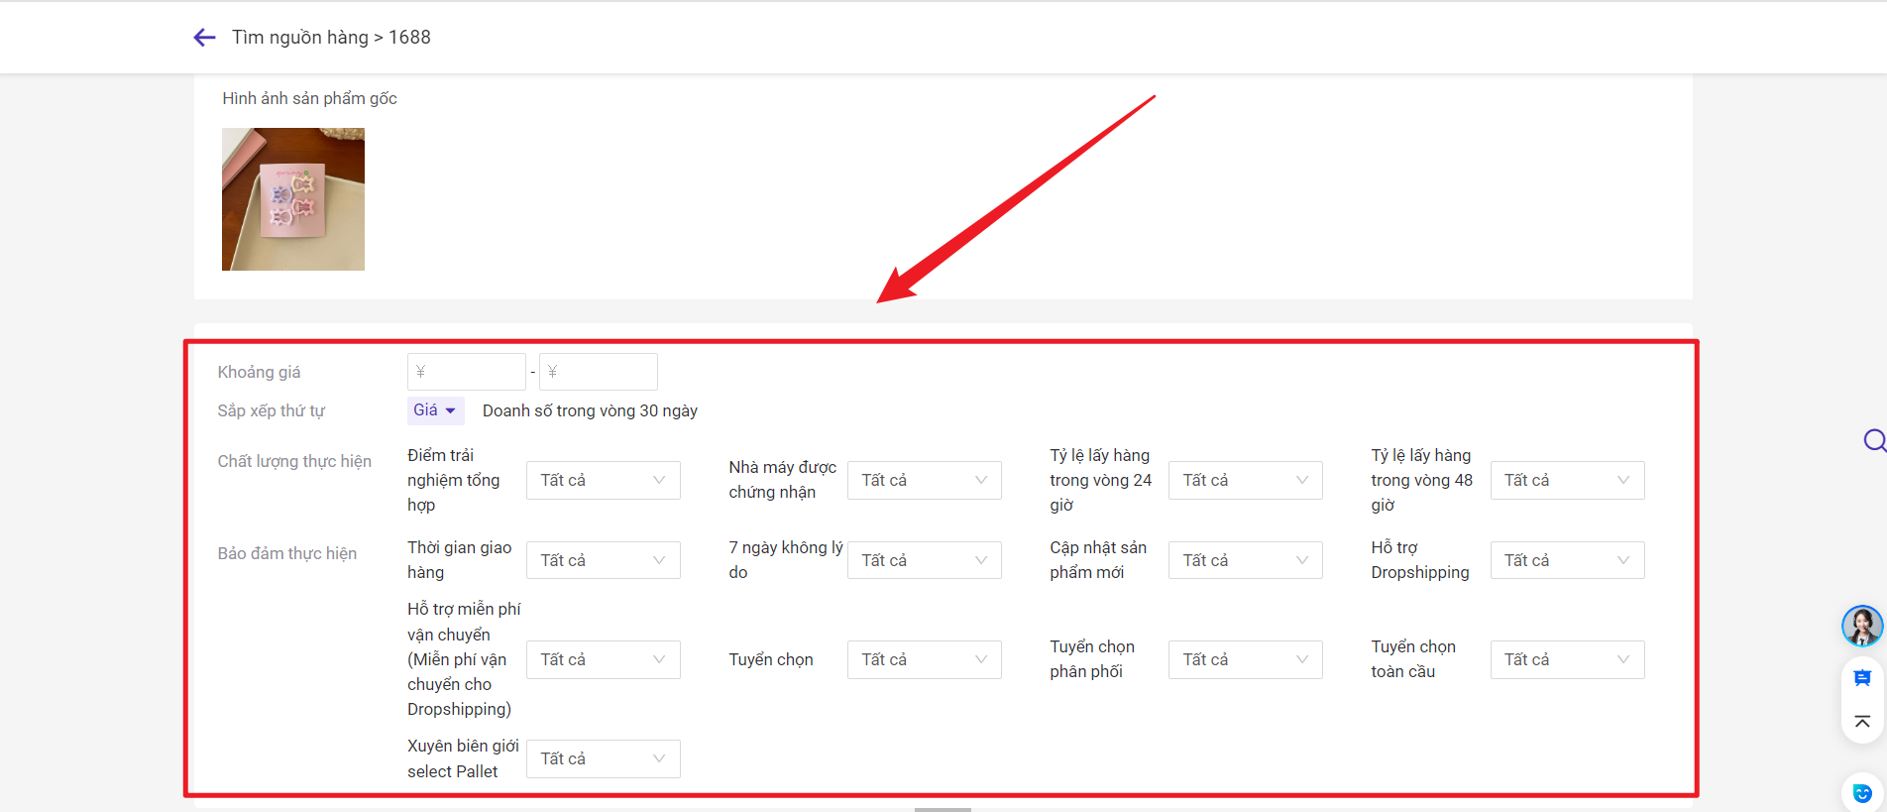The image size is (1887, 812).
Task: Sort by Giá price option
Action: click(x=434, y=410)
